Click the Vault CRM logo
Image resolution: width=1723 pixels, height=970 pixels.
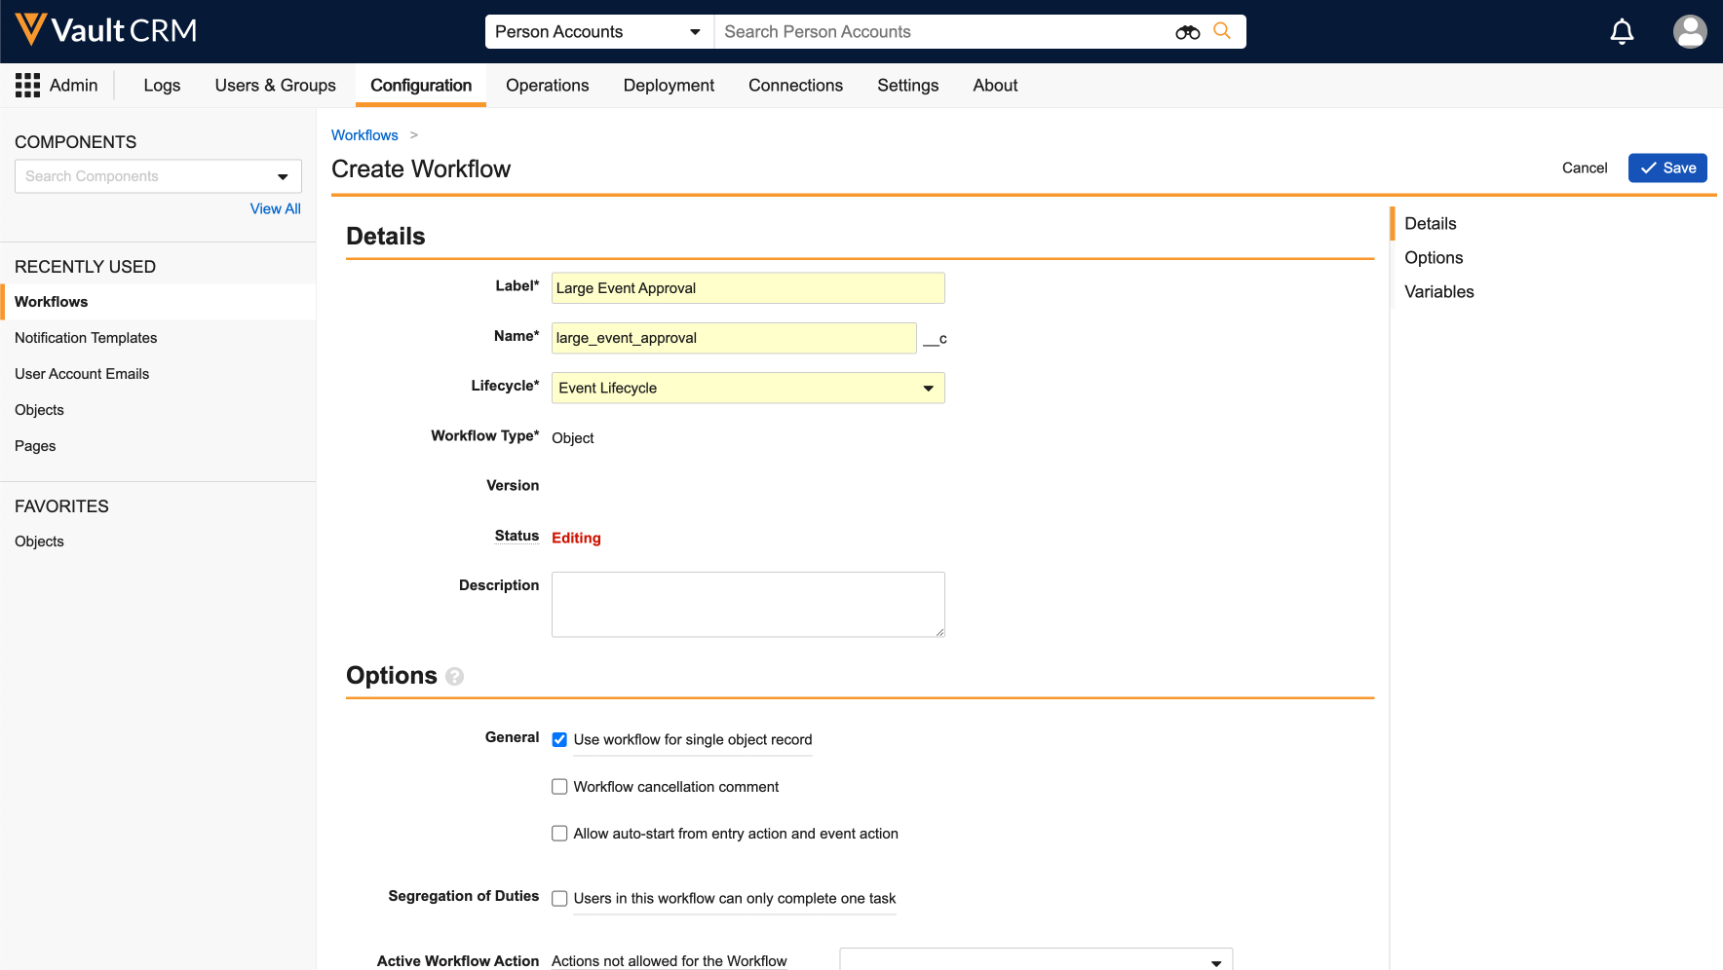(x=105, y=30)
